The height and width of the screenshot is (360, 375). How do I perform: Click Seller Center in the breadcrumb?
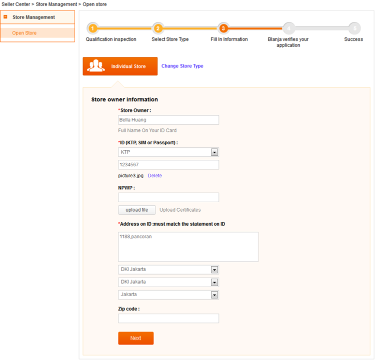[x=16, y=4]
